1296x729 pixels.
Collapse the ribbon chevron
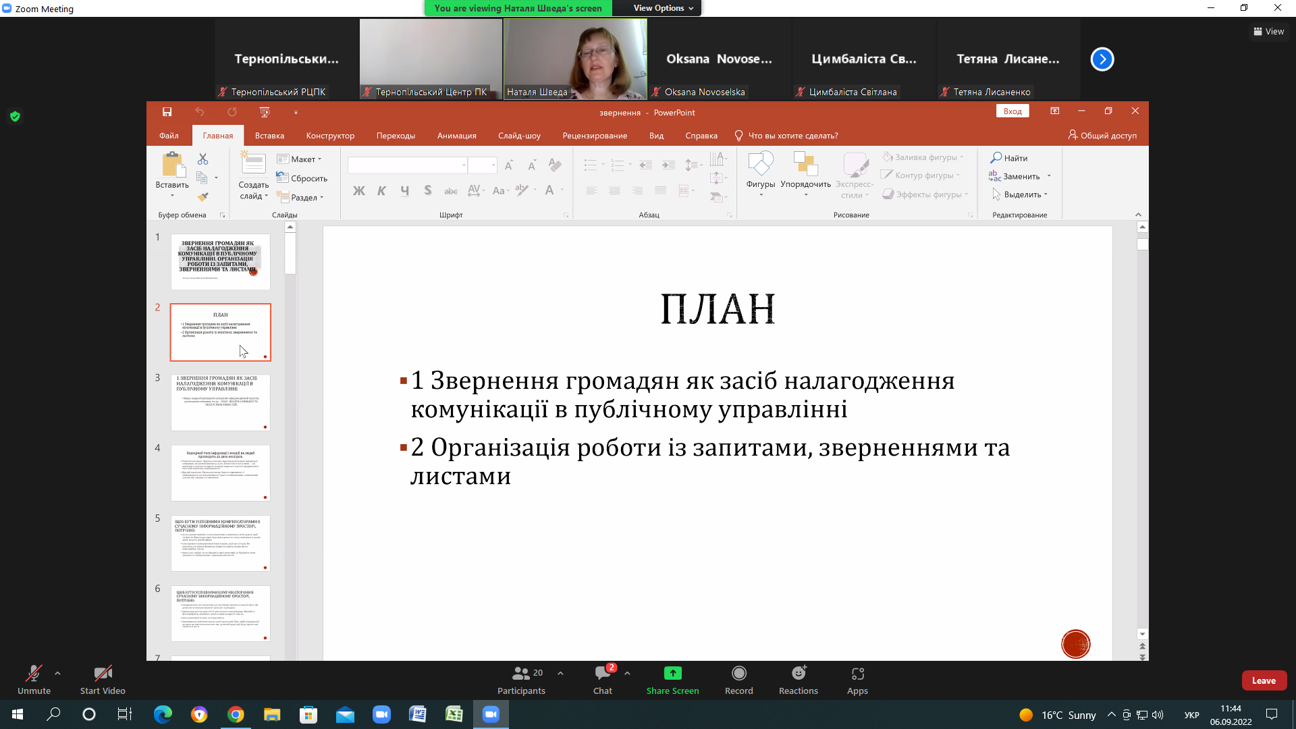click(1138, 215)
